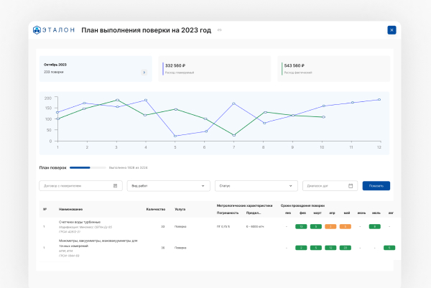Image resolution: width=431 pixels, height=288 pixels.
Task: Open the Манометры, вакуумметры row name
Action: (x=98, y=243)
